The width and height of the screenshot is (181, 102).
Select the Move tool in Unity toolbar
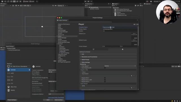[x=5, y=1]
